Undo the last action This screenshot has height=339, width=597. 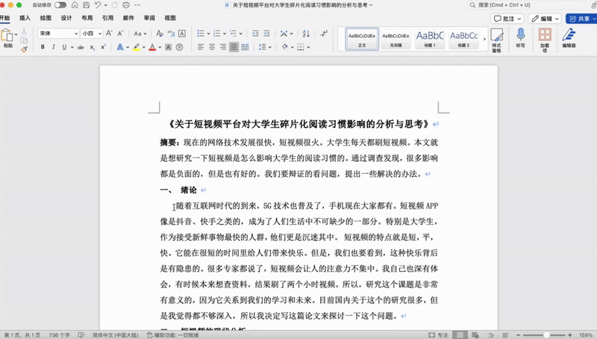[98, 5]
